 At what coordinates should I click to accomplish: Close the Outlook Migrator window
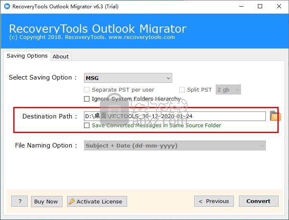(279, 7)
